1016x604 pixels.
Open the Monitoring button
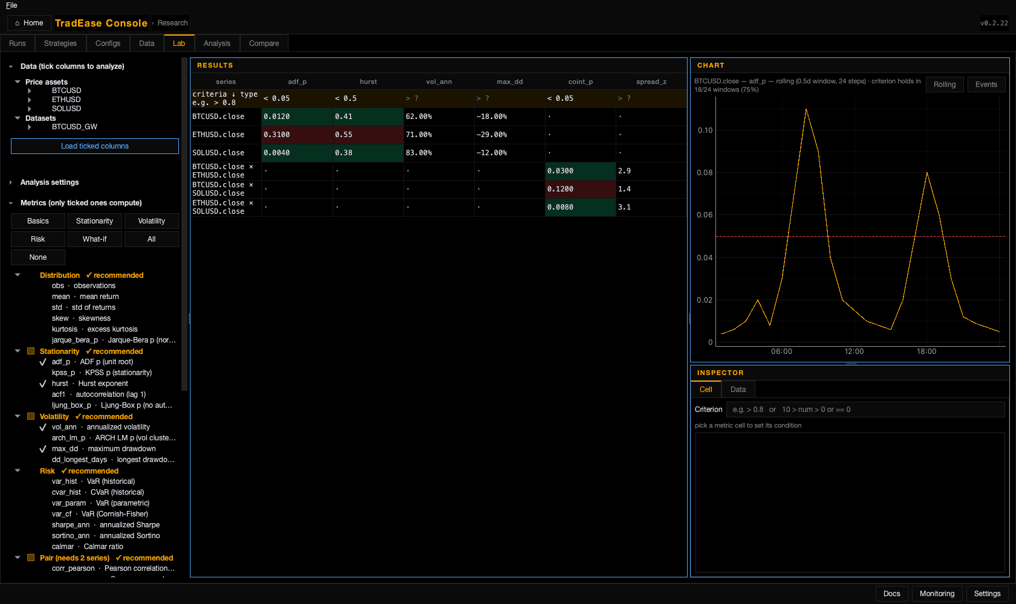pos(937,594)
